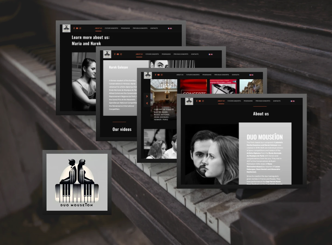Go back in the concerts carousel with the left arrow
The width and height of the screenshot is (332, 245).
click(147, 103)
